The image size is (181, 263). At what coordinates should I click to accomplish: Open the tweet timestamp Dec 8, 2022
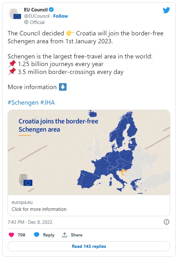click(x=30, y=222)
